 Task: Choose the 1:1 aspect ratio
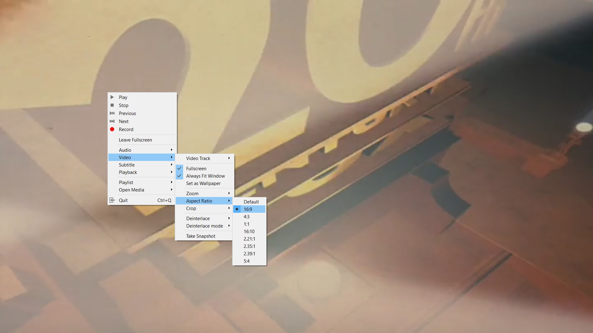(249, 224)
